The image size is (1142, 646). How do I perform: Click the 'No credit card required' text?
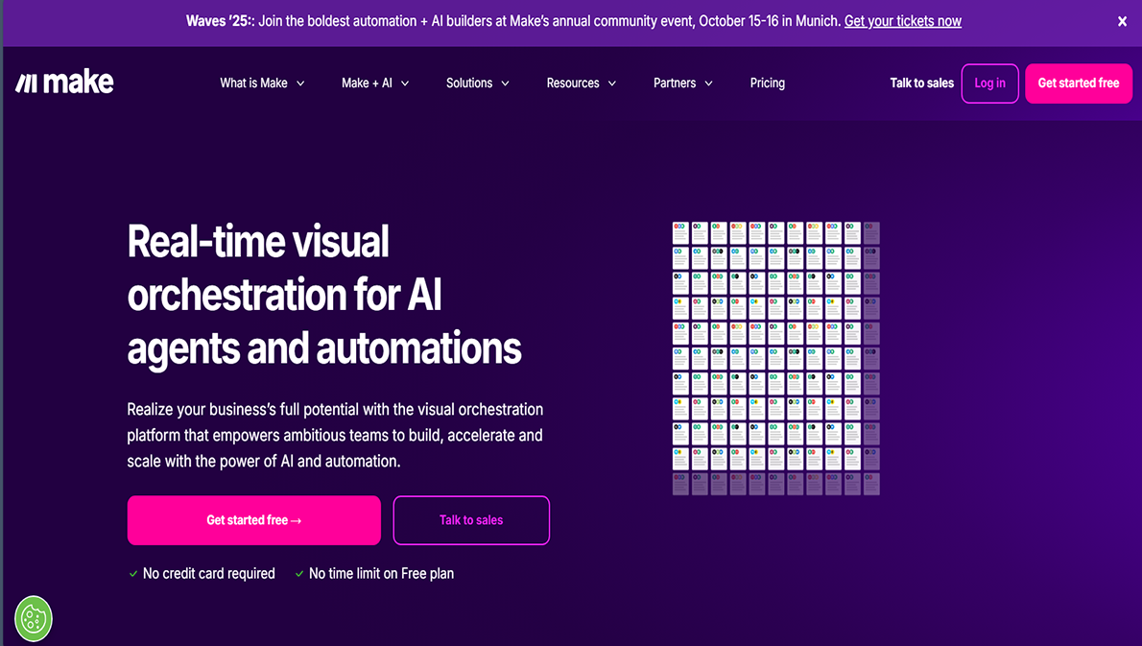(209, 573)
